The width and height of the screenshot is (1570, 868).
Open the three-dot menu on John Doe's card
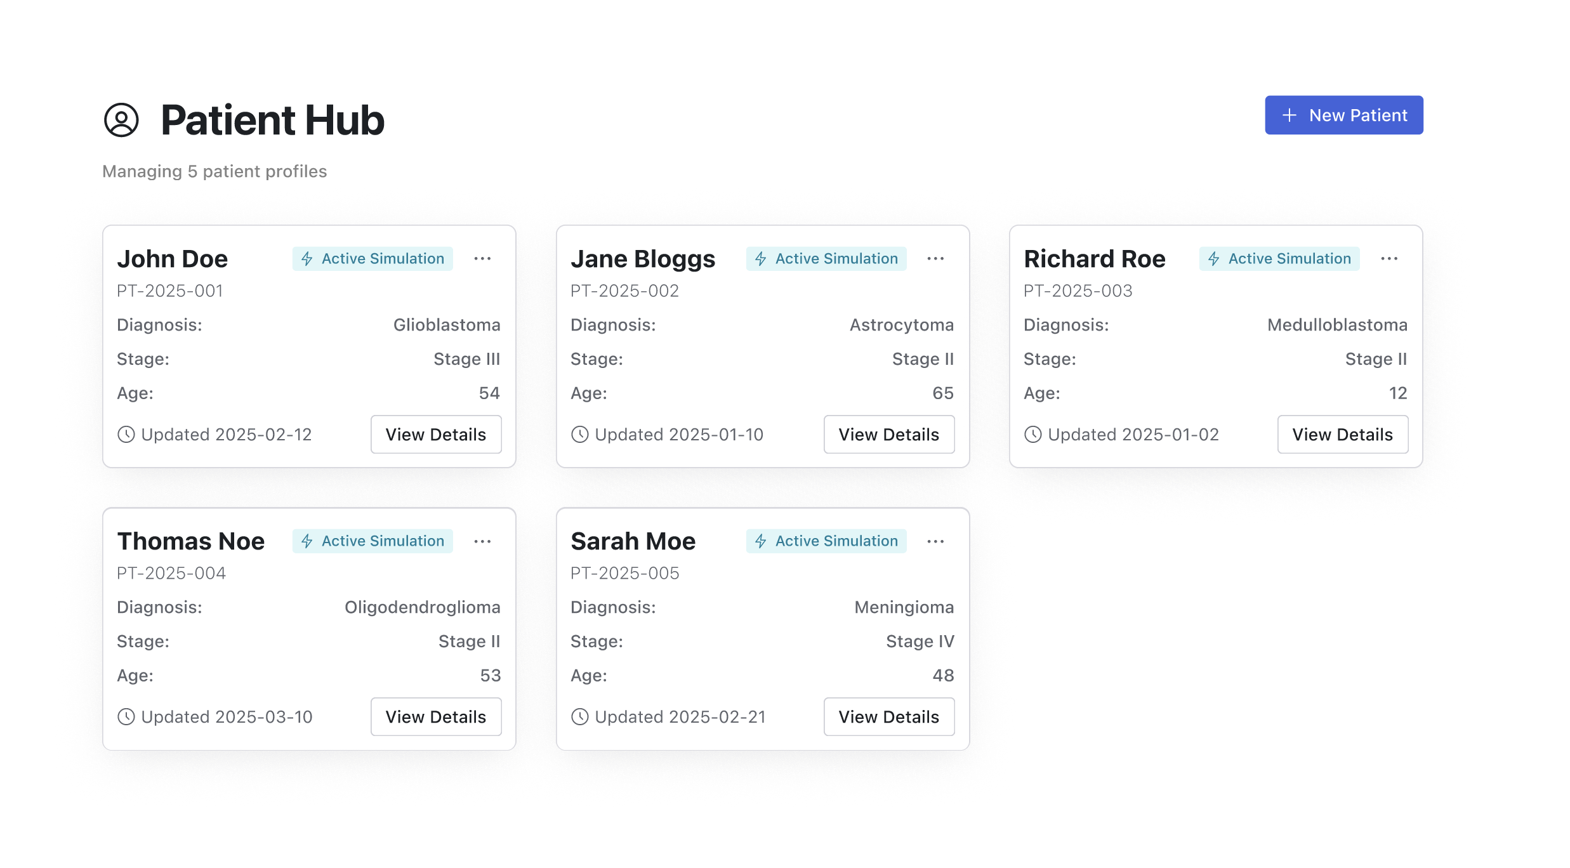tap(482, 259)
